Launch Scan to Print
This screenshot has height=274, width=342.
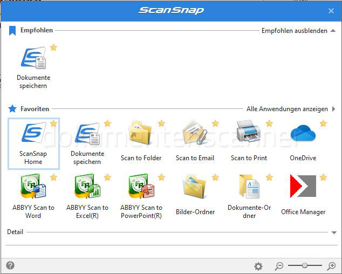[x=248, y=133]
